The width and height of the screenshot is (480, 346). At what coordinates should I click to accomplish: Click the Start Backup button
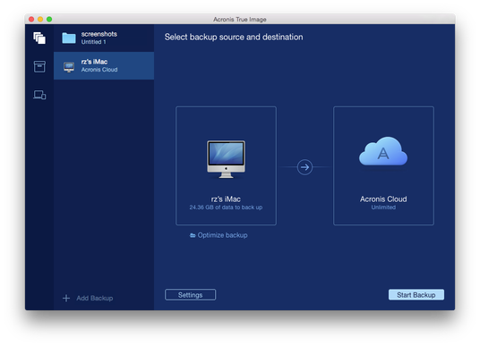[x=416, y=295]
